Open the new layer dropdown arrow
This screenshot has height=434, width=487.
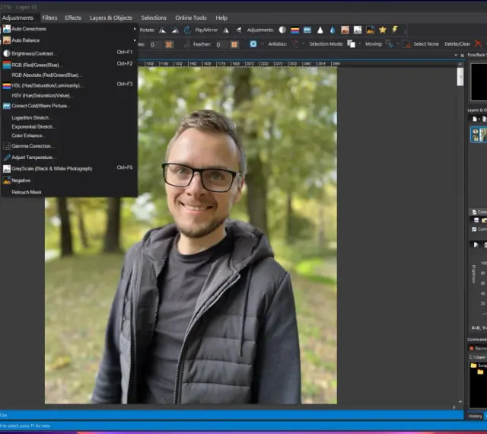[479, 119]
